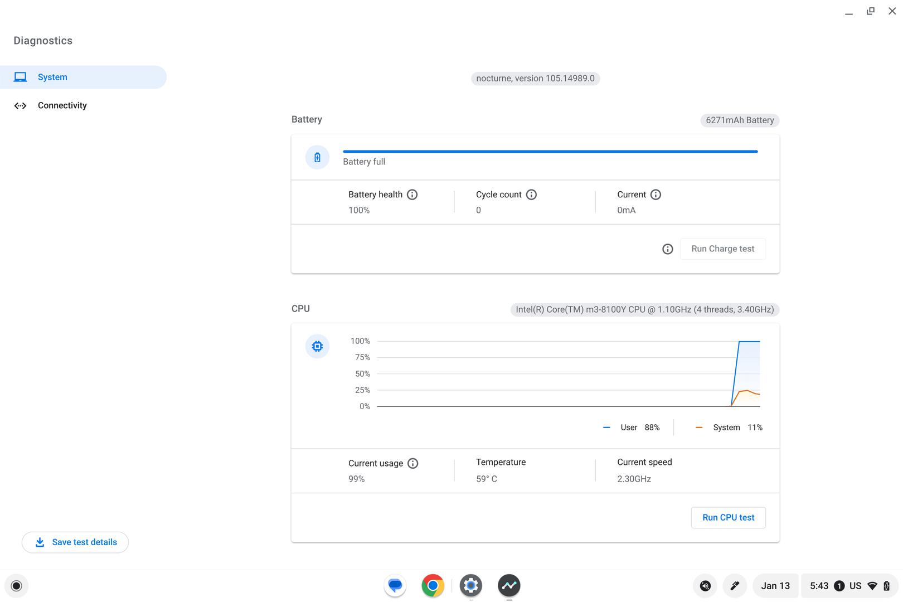Click the Current usage info icon
The image size is (903, 602).
pyautogui.click(x=412, y=463)
